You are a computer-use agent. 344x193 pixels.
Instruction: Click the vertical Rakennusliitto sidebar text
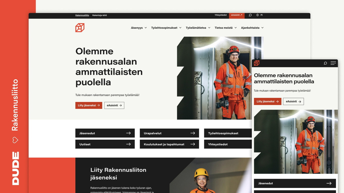point(15,105)
